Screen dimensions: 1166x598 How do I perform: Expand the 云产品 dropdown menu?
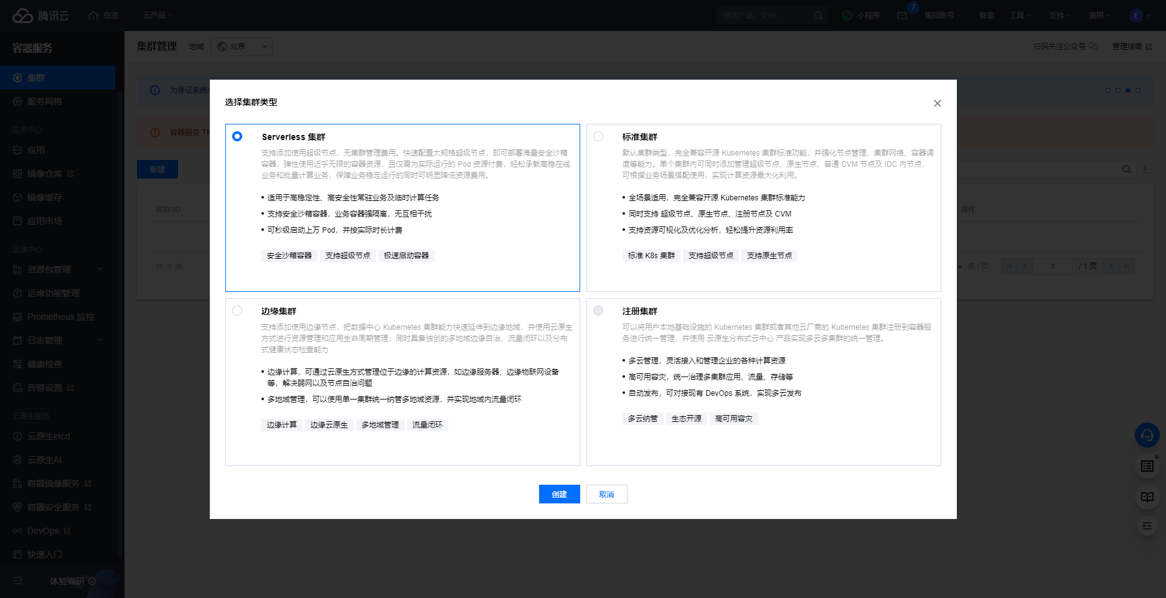pos(158,16)
